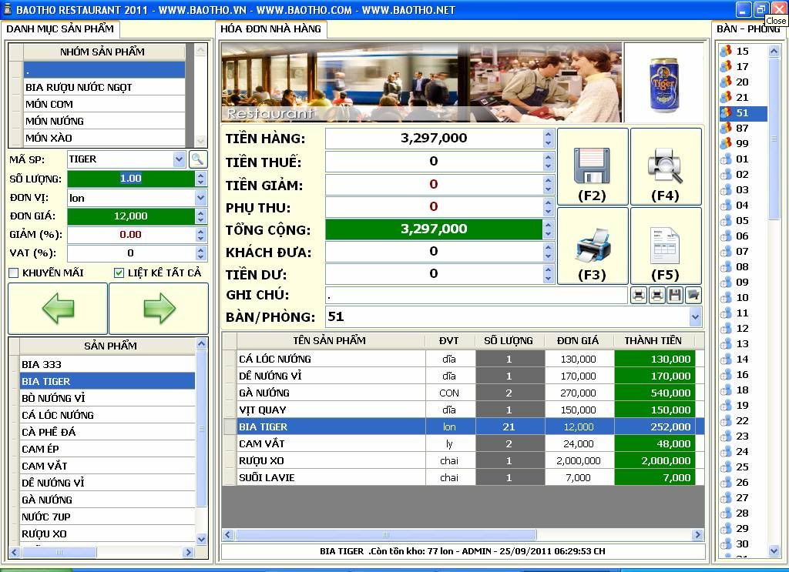Select table 87 in the table list
This screenshot has width=789, height=572.
coord(742,128)
